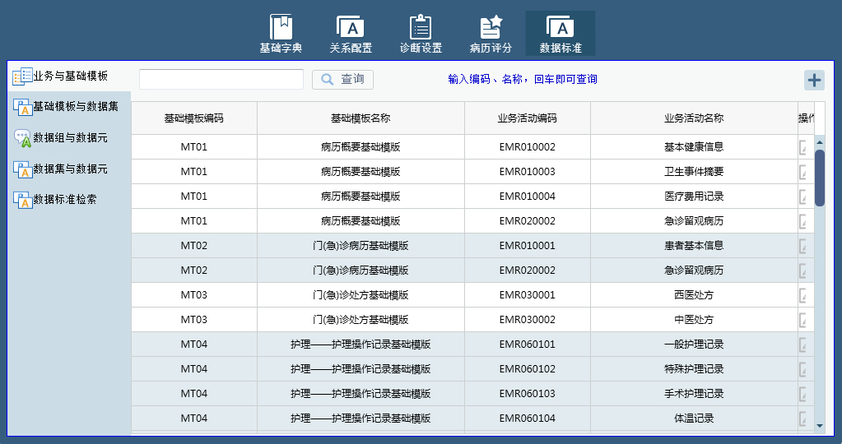Select cell EMR010002

(528, 147)
